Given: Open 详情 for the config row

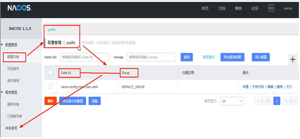Looking at the screenshot, I should coord(245,87).
